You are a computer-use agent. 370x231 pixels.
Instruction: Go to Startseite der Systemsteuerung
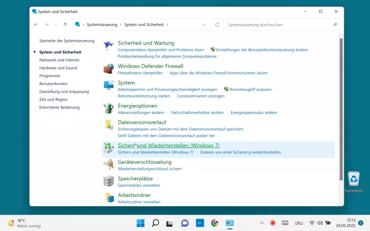67,40
